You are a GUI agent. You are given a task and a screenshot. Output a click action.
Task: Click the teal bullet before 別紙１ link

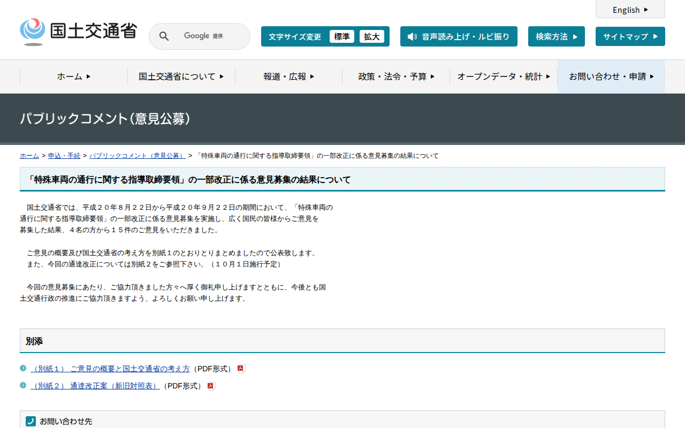pos(23,368)
